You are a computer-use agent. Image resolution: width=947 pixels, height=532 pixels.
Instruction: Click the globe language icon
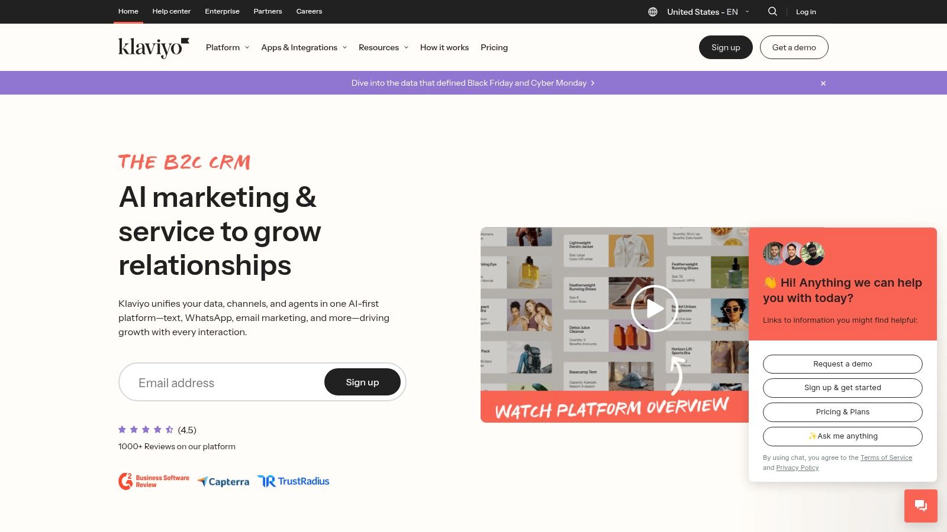click(x=653, y=12)
